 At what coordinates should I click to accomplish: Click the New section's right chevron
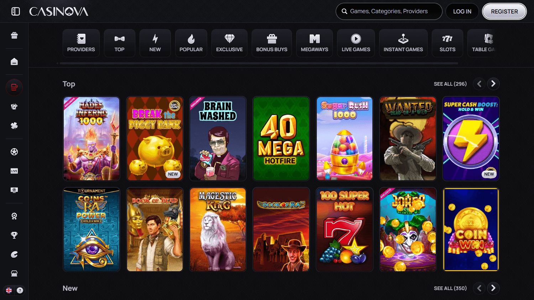[493, 288]
